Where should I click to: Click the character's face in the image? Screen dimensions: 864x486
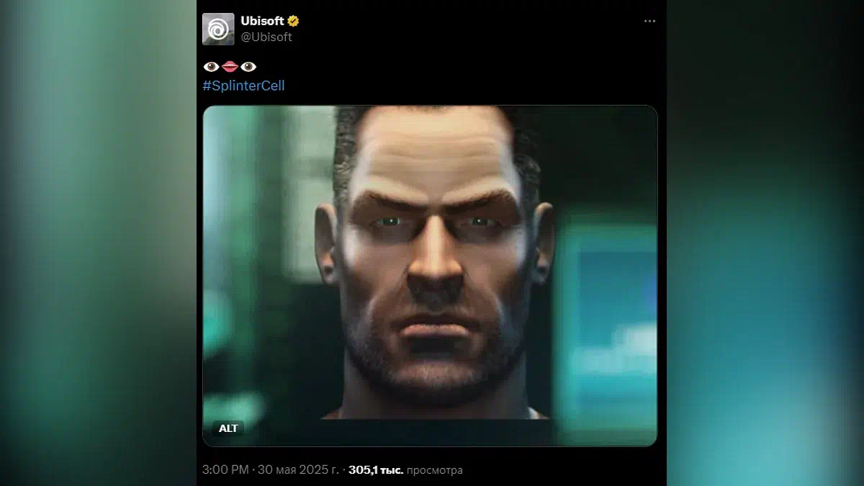pyautogui.click(x=434, y=259)
